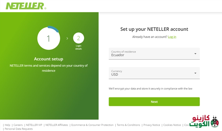Open the Country of residence field showing Ecuador
The width and height of the screenshot is (222, 131).
tap(151, 54)
